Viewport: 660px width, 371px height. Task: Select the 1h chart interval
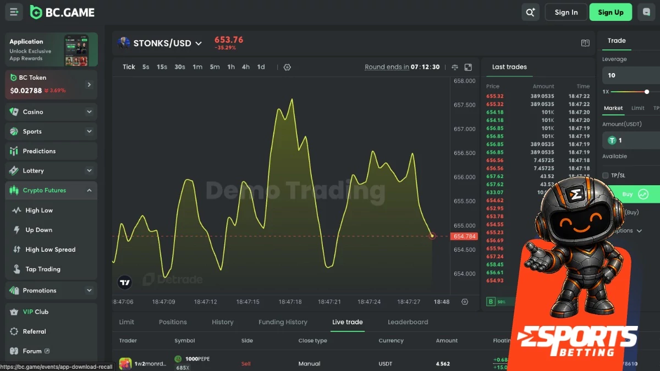pyautogui.click(x=231, y=67)
